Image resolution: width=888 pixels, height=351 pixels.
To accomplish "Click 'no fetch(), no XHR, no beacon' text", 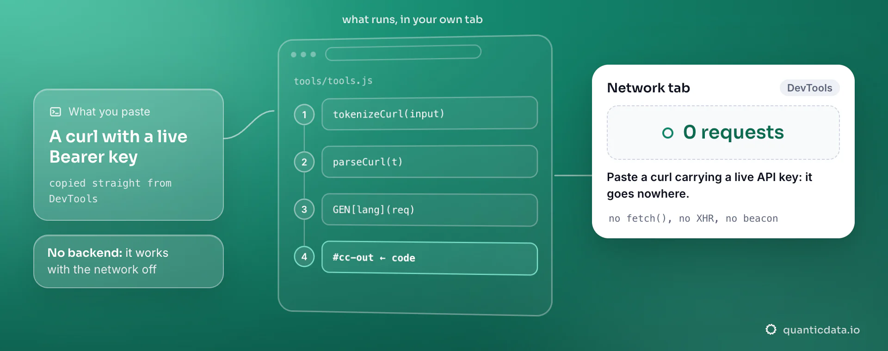I will tap(693, 218).
